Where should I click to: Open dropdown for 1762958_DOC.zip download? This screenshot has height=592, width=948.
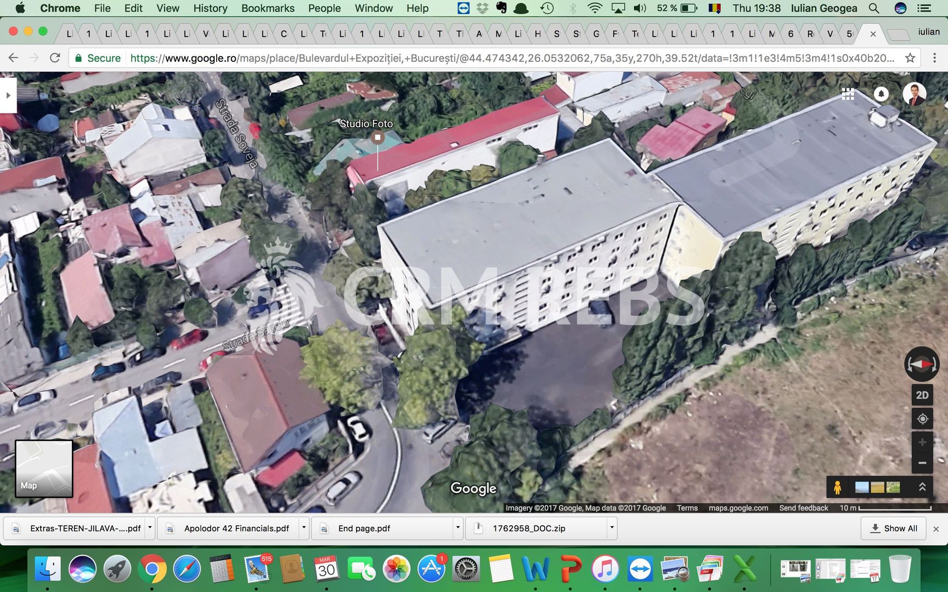pyautogui.click(x=612, y=528)
